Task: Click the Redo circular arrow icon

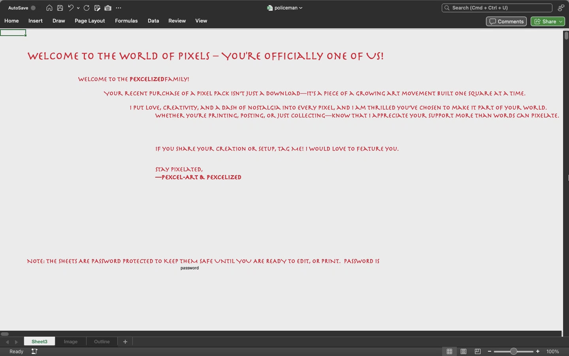Action: (87, 8)
